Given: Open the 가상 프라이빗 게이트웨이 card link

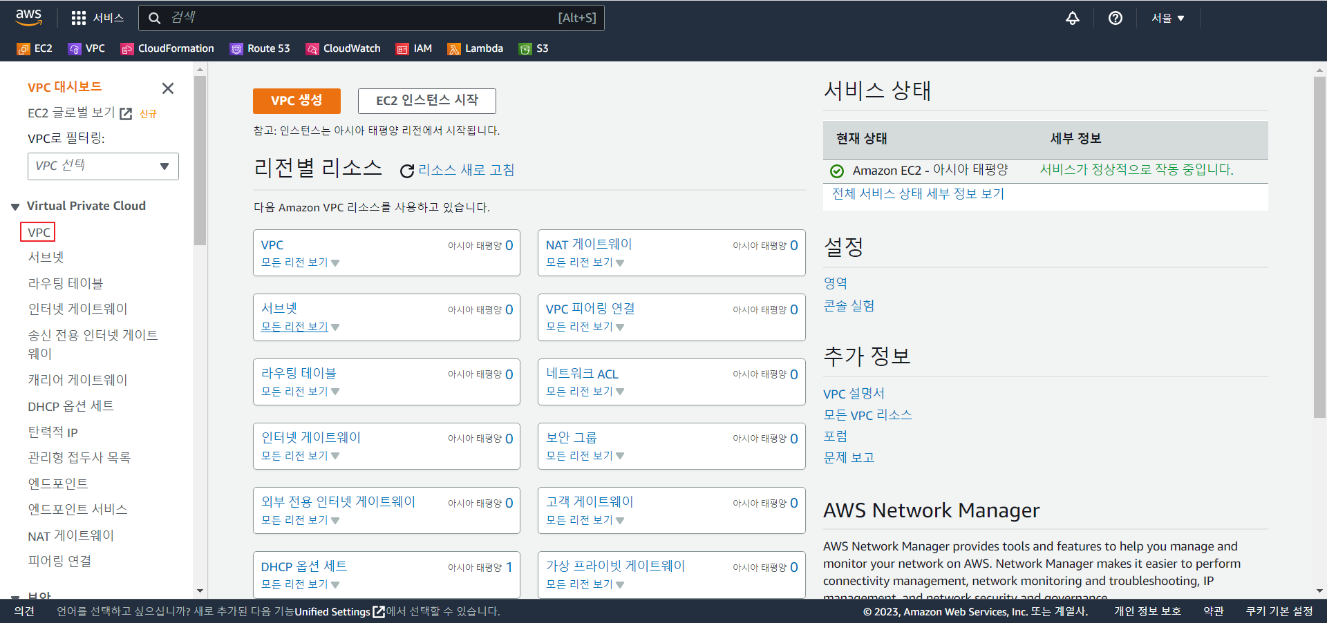Looking at the screenshot, I should pyautogui.click(x=615, y=566).
